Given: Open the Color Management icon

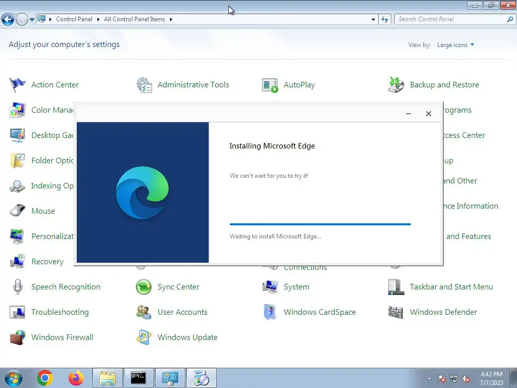Looking at the screenshot, I should pos(18,110).
